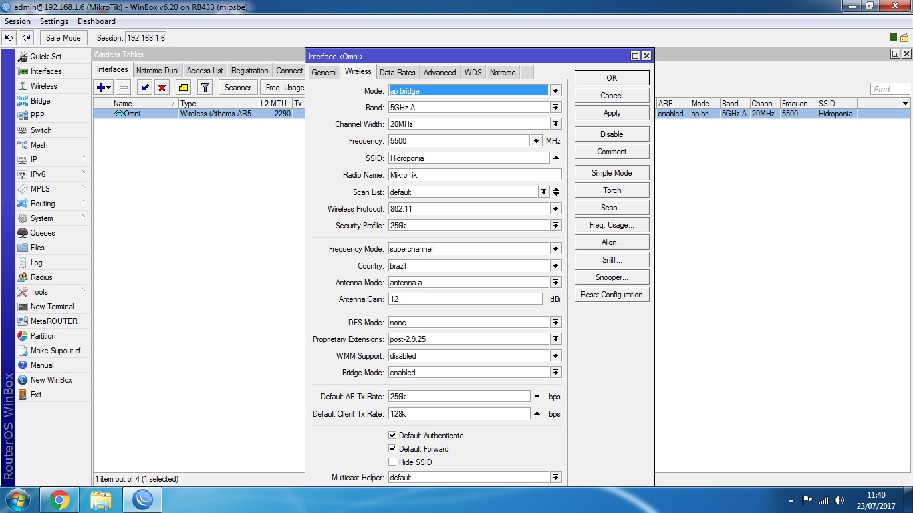
Task: Collapse the SSID field with its arrow
Action: 556,158
